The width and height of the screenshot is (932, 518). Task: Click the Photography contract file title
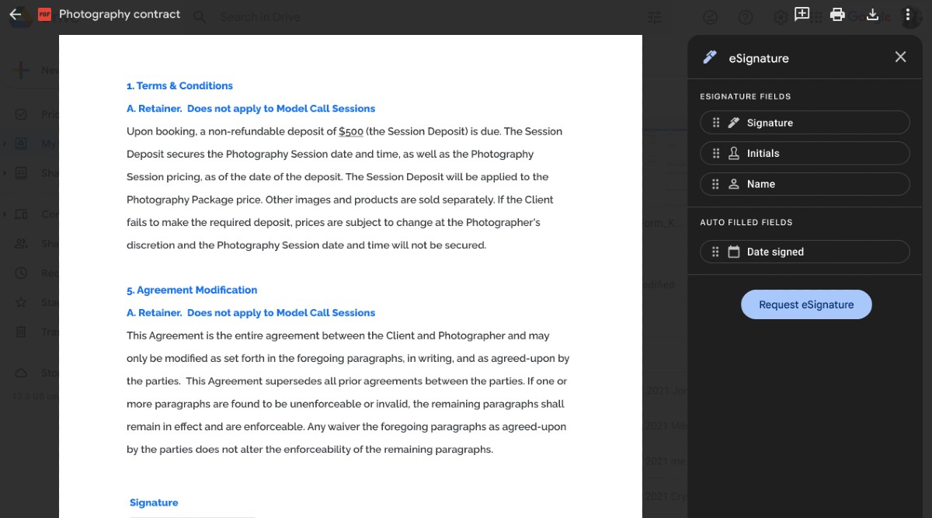pyautogui.click(x=120, y=14)
